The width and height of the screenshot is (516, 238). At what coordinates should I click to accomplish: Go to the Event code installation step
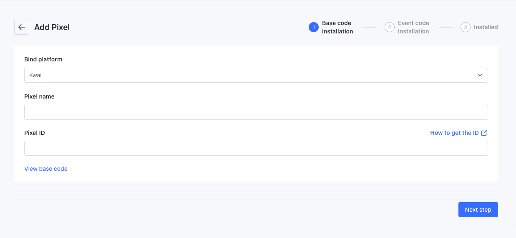(413, 27)
